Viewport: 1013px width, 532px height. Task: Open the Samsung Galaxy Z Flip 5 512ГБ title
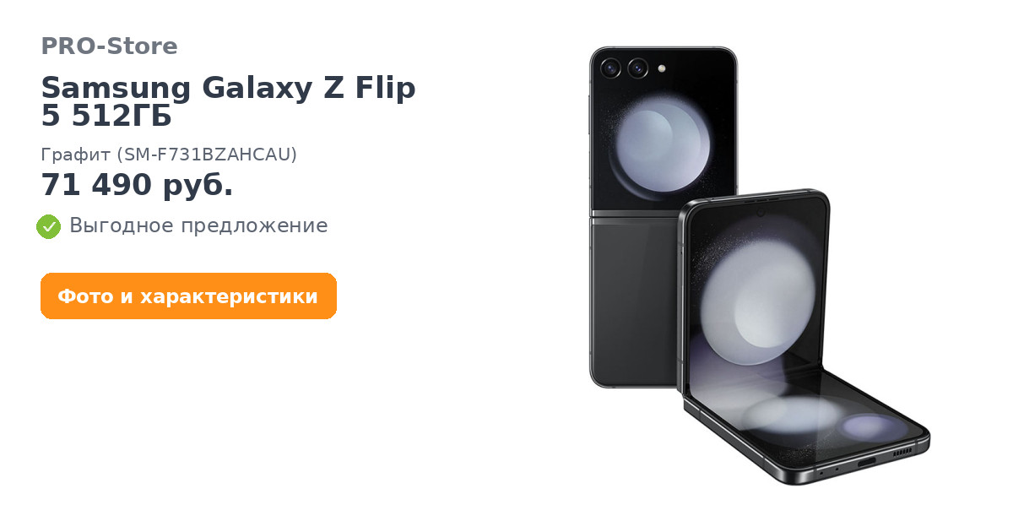[x=228, y=102]
